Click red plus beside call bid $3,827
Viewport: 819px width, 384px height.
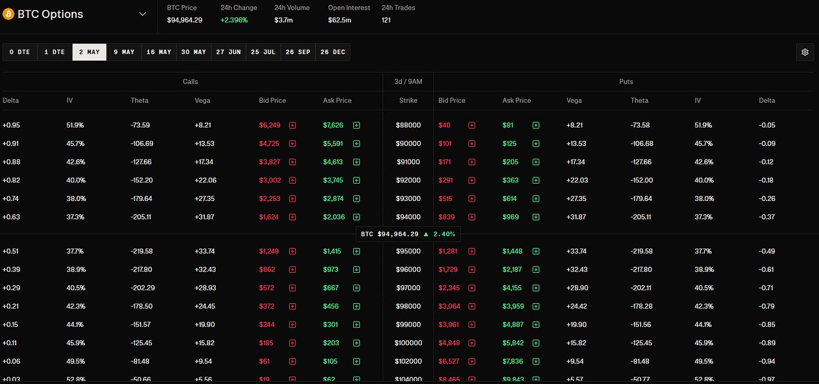[292, 162]
